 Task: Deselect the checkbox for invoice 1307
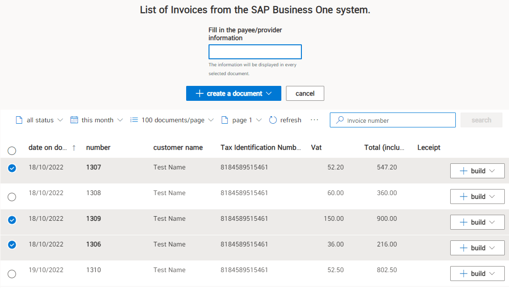12,169
